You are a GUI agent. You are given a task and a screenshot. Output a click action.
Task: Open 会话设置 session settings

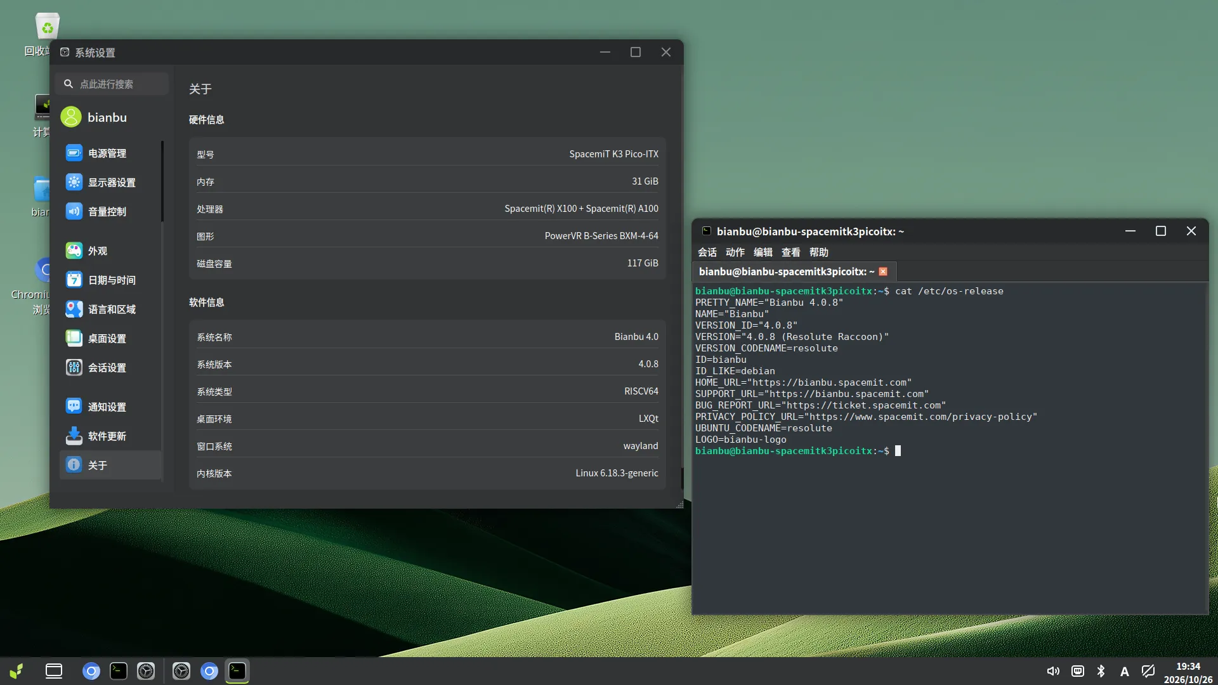(x=110, y=368)
